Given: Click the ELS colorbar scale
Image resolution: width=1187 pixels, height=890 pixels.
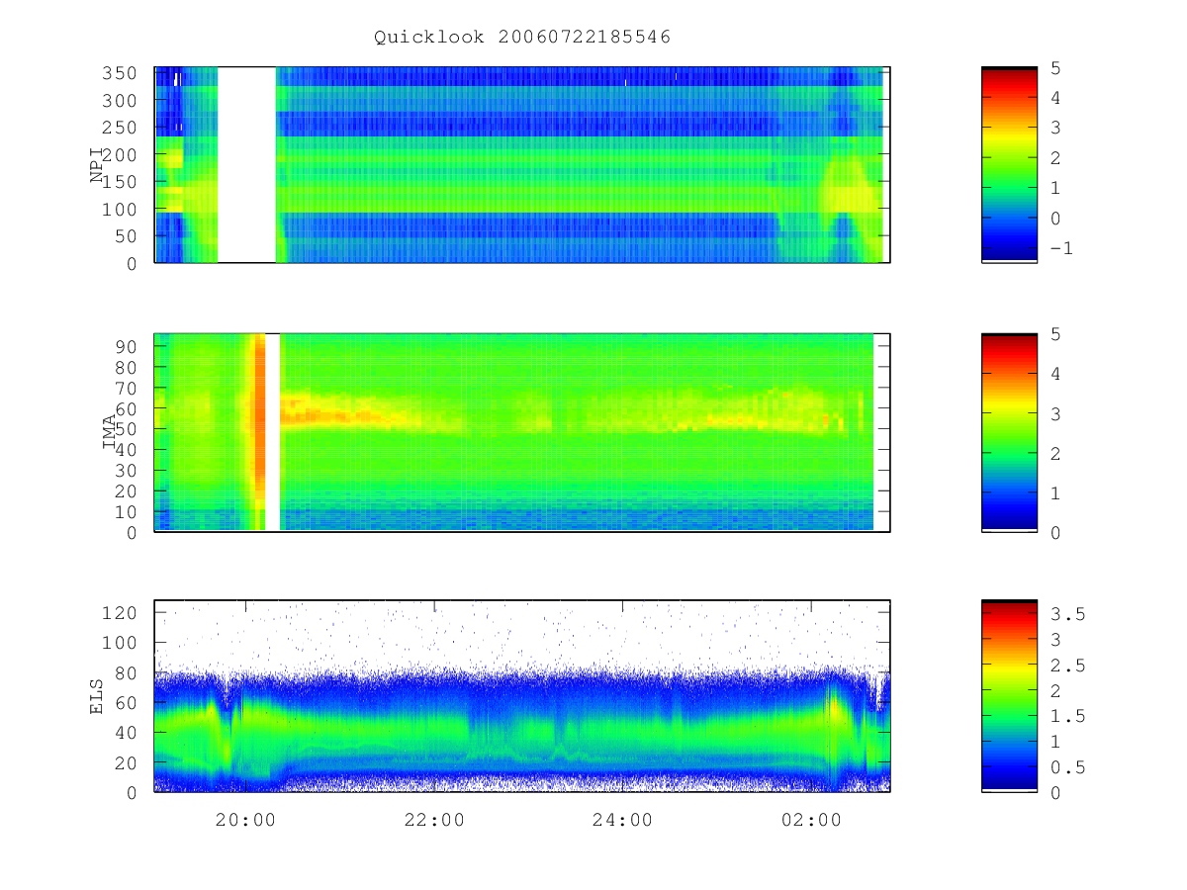Looking at the screenshot, I should (x=1009, y=696).
